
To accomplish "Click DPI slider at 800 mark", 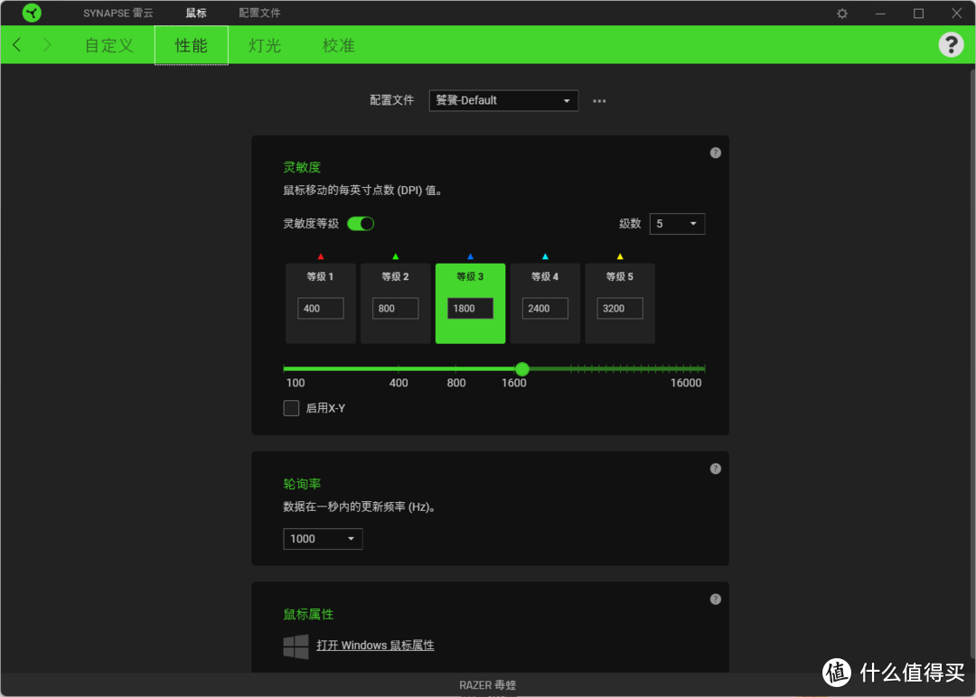I will coord(455,368).
